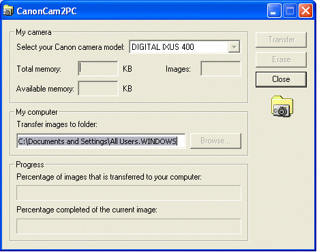Click the current image percentage progress bar
317x252 pixels.
(x=129, y=226)
